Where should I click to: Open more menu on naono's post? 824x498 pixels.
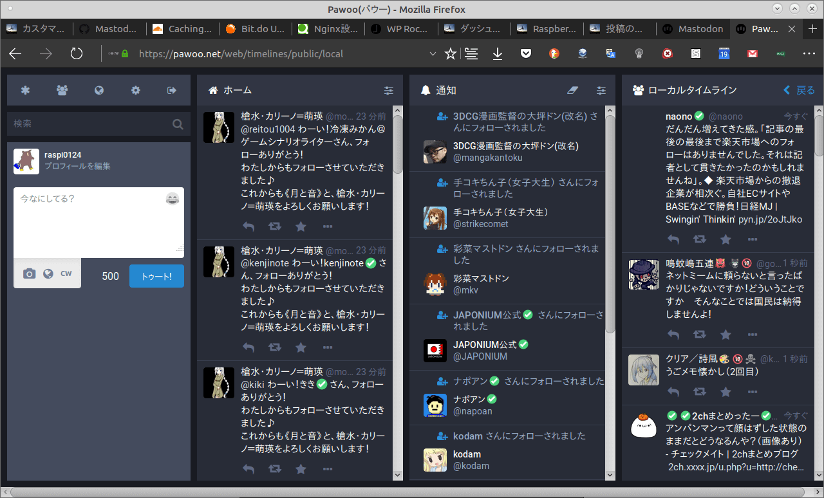[752, 239]
